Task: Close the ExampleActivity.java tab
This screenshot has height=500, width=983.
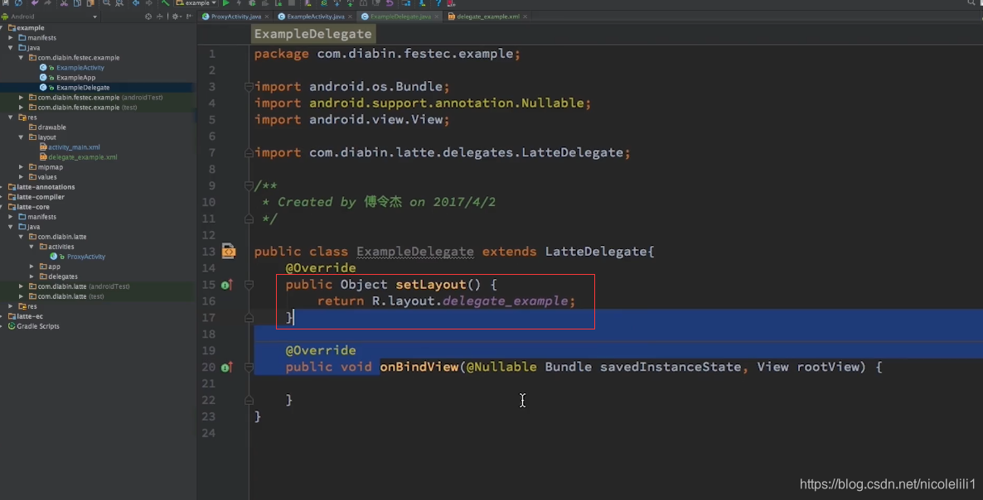Action: [x=351, y=17]
